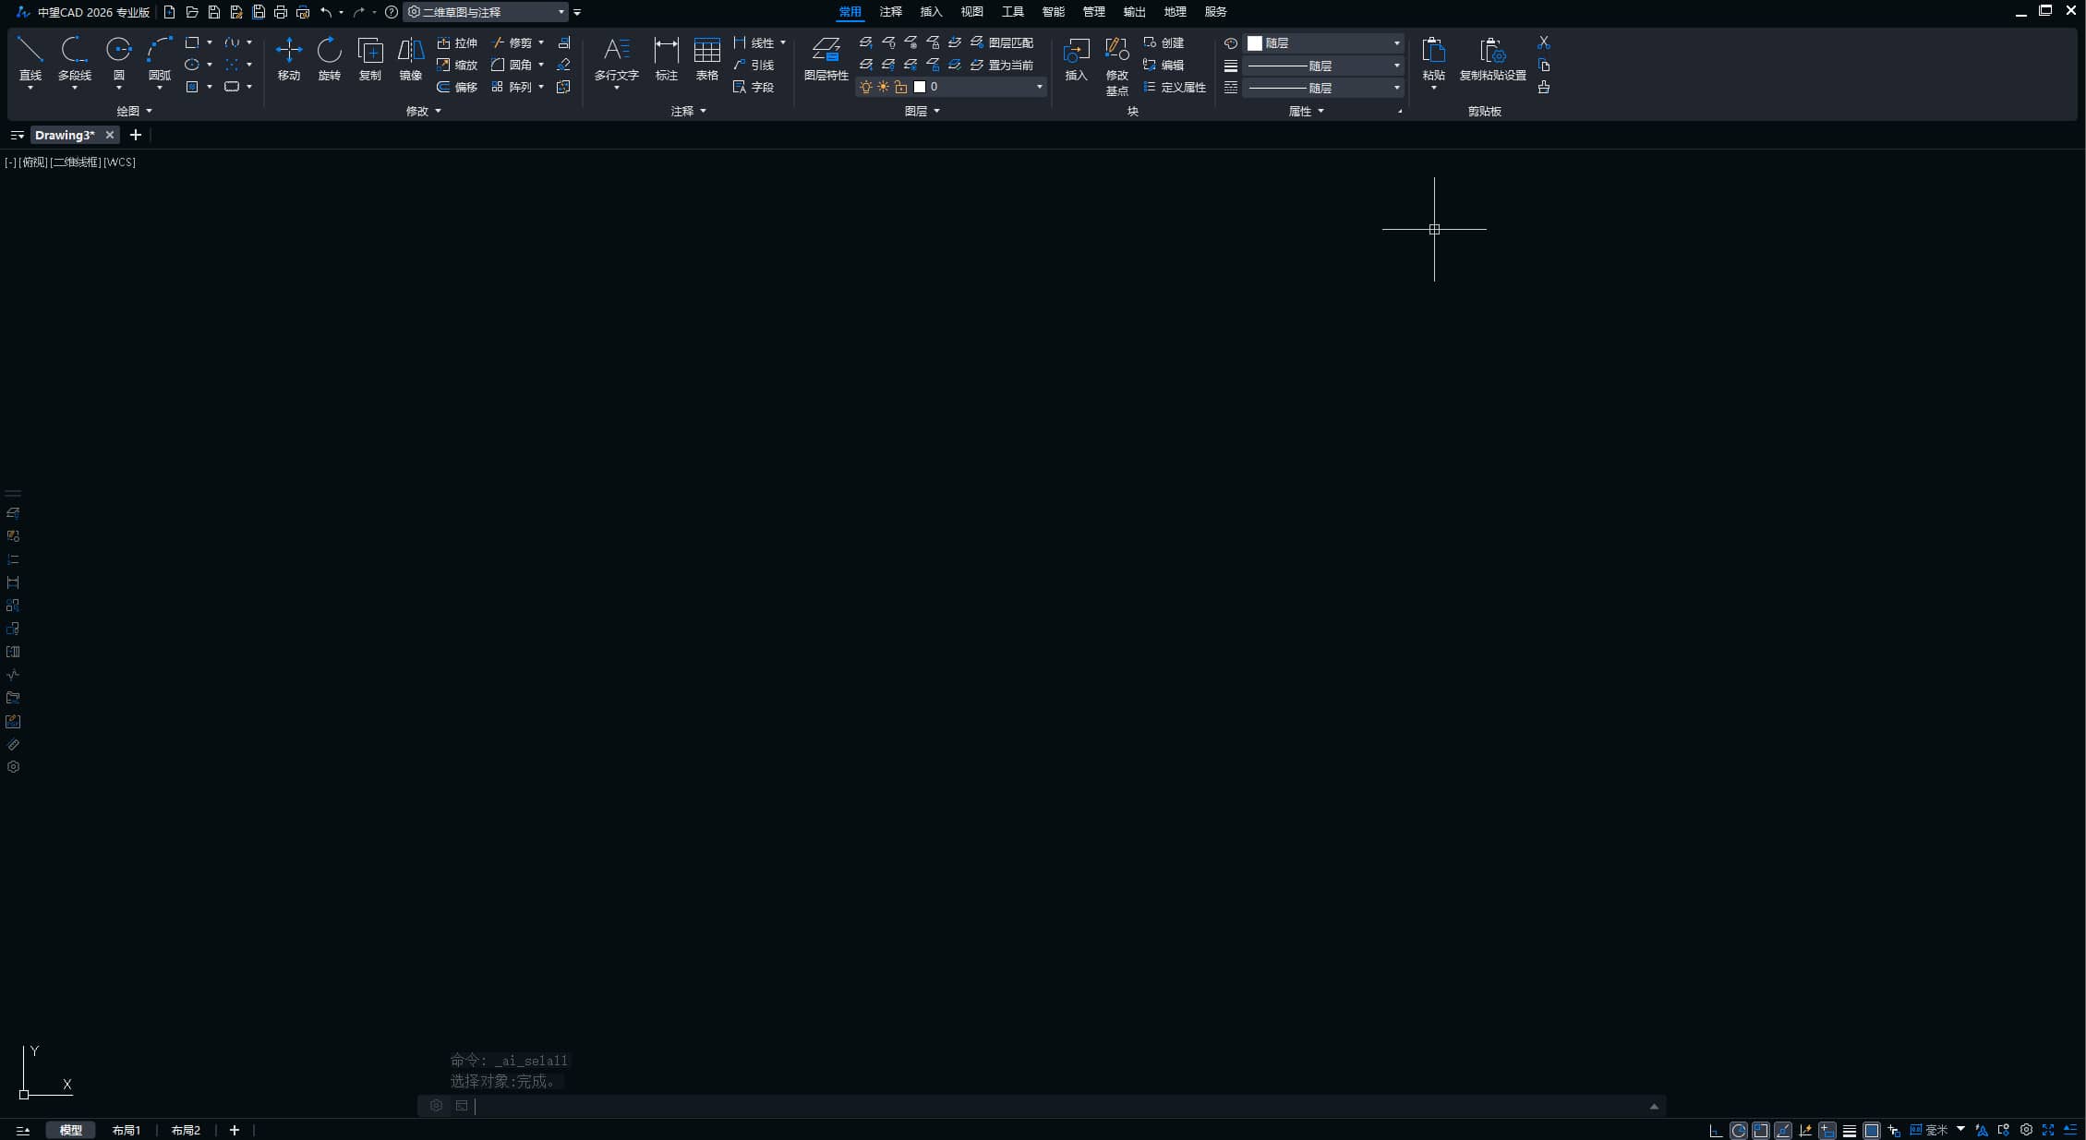Click the settings gear icon in left sidebar
Screen dimensions: 2086x1140
[13, 767]
